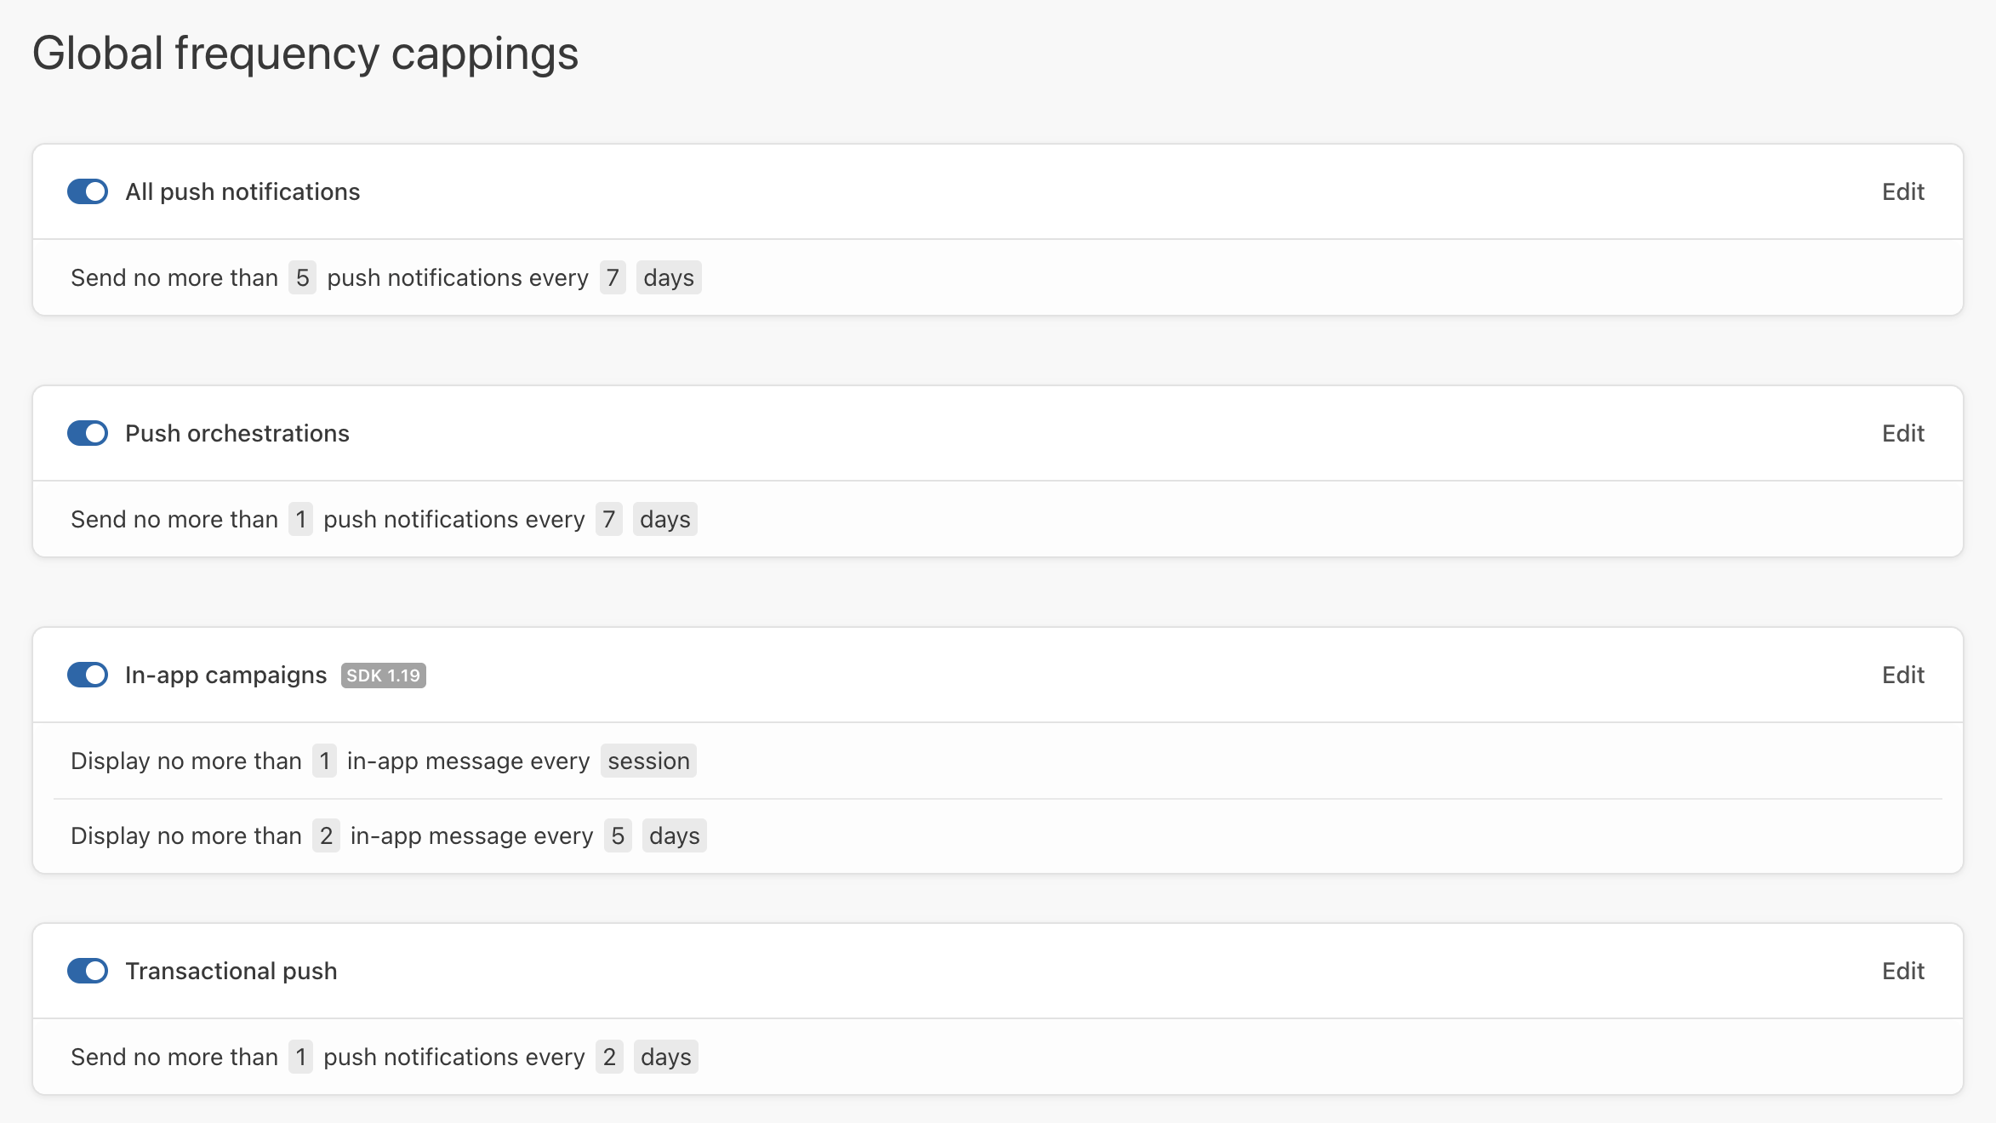This screenshot has height=1123, width=1996.
Task: Select the 2 interval in Transactional push
Action: coord(609,1057)
